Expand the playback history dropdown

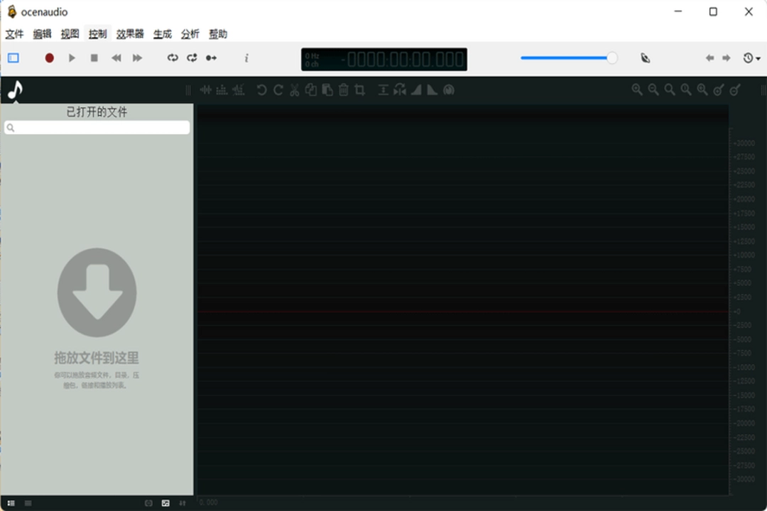coord(754,57)
